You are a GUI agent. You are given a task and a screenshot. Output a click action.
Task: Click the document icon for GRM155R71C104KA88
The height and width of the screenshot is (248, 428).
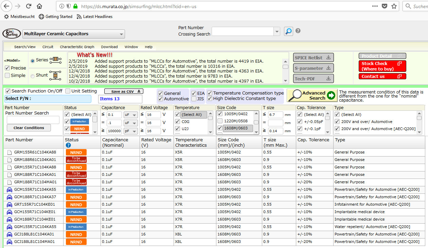tap(10, 167)
